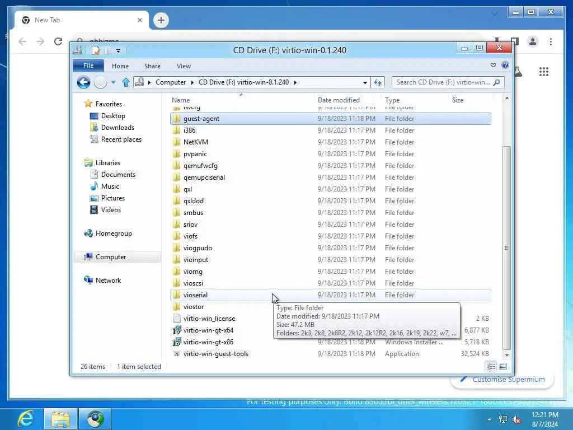Click the New Folder icon in Quick Access Toolbar
Viewport: 573px width, 430px height.
coord(108,50)
